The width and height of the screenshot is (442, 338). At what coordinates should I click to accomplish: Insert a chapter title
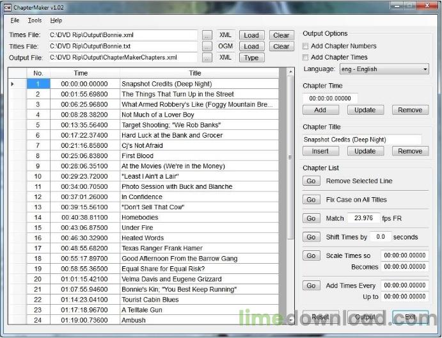pyautogui.click(x=321, y=151)
